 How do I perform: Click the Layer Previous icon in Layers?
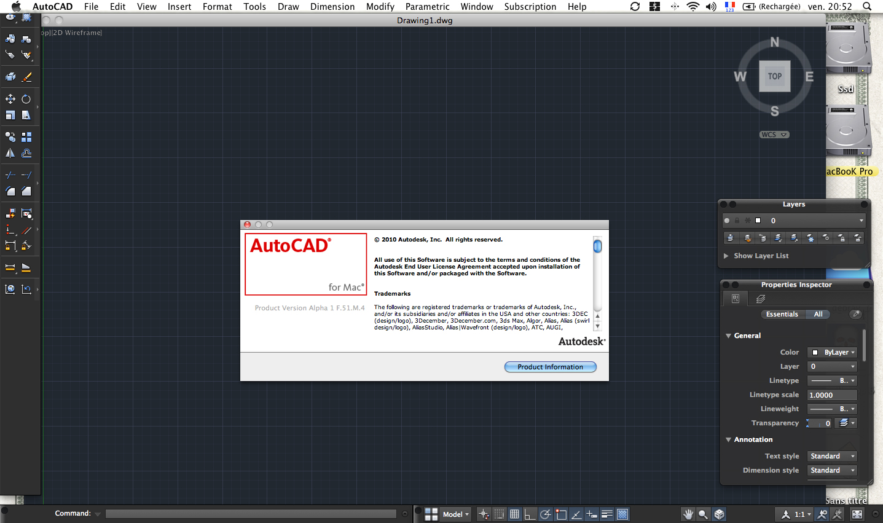point(763,238)
